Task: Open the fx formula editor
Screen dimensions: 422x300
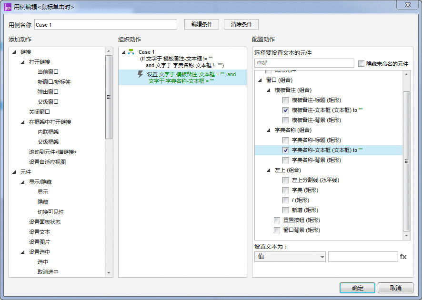Action: 403,257
